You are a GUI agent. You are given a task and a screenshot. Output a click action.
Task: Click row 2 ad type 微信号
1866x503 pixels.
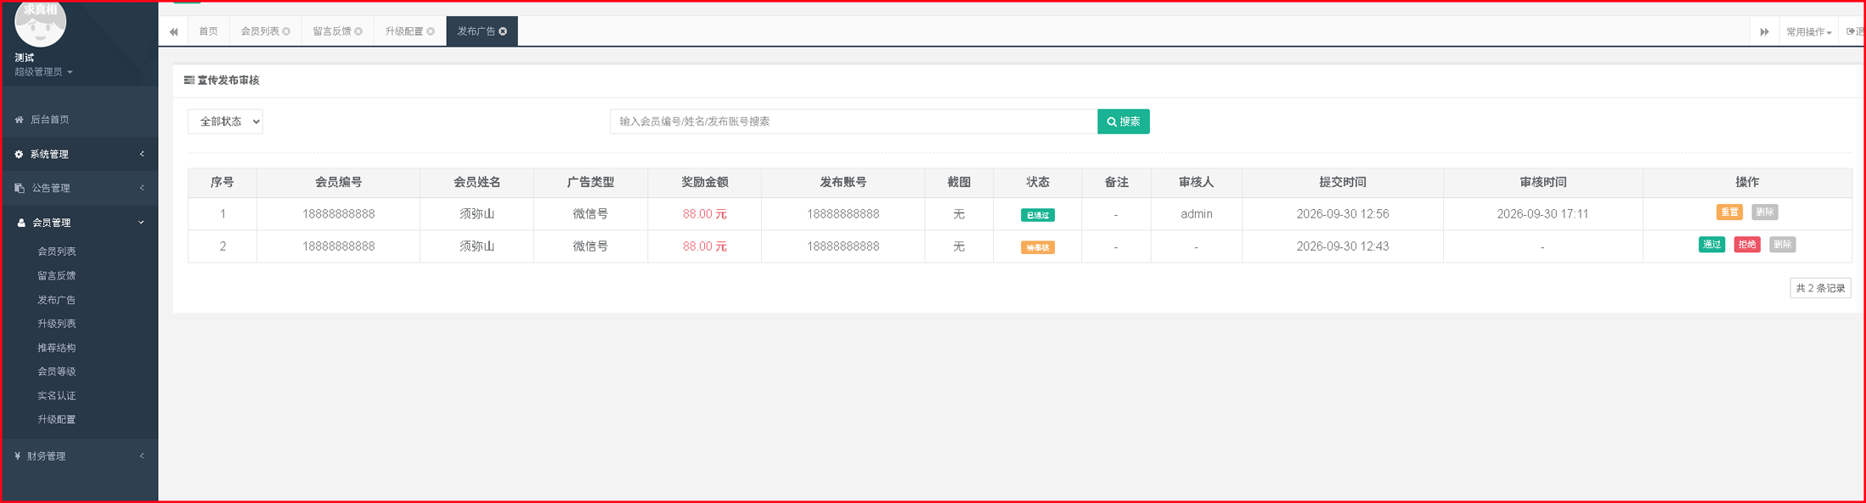click(590, 246)
